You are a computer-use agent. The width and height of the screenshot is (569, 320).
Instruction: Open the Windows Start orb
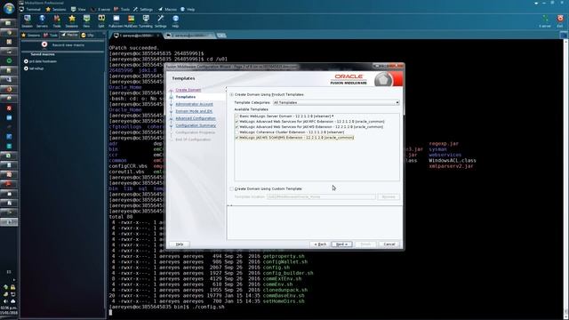(x=9, y=8)
